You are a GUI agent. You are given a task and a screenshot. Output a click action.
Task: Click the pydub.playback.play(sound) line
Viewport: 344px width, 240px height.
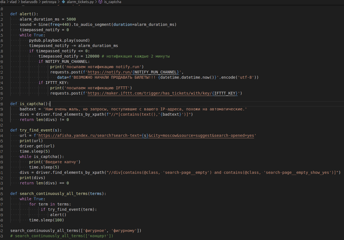coord(59,40)
